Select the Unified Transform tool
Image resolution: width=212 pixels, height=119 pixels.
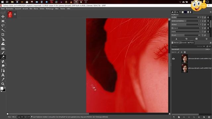[3, 39]
